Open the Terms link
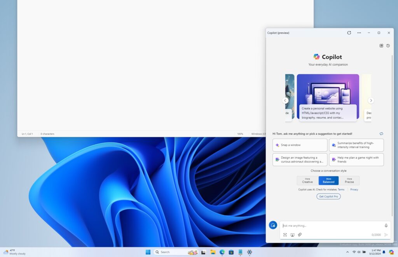This screenshot has height=257, width=398. (341, 189)
